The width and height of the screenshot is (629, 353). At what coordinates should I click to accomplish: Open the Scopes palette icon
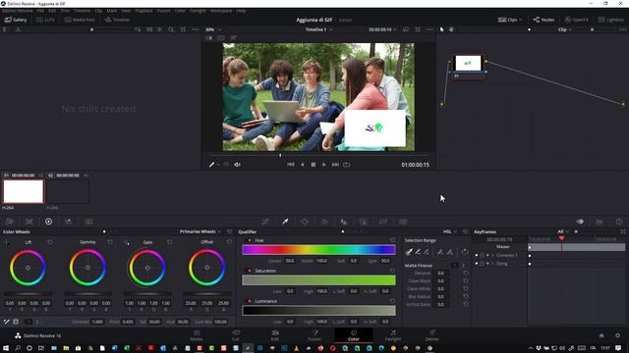600,222
